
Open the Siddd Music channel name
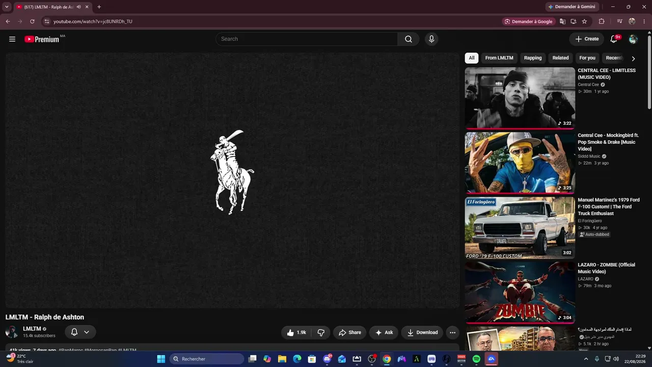click(589, 156)
